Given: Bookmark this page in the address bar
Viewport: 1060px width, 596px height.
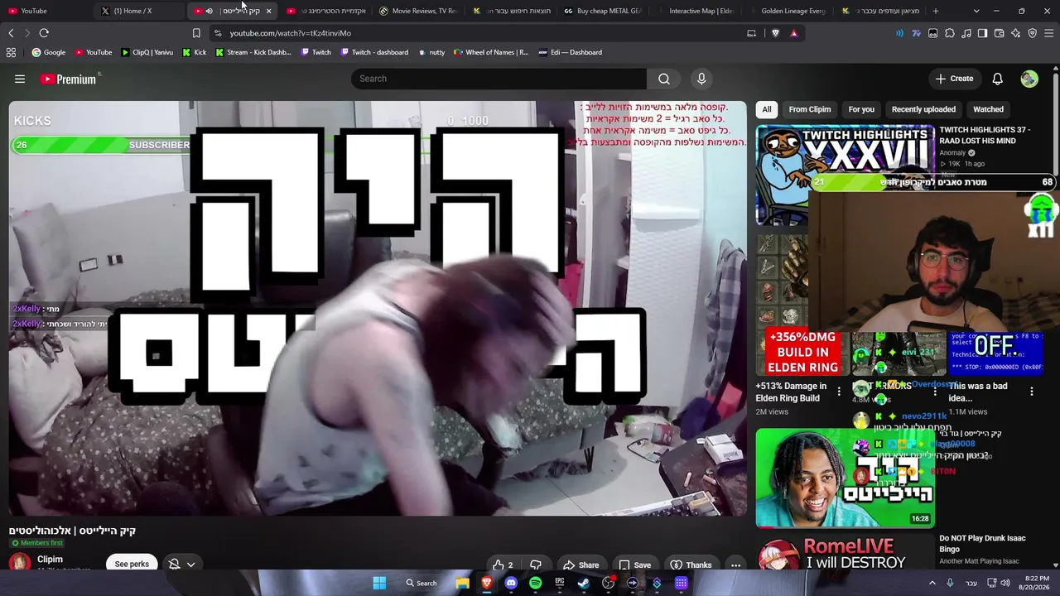Looking at the screenshot, I should [x=196, y=33].
